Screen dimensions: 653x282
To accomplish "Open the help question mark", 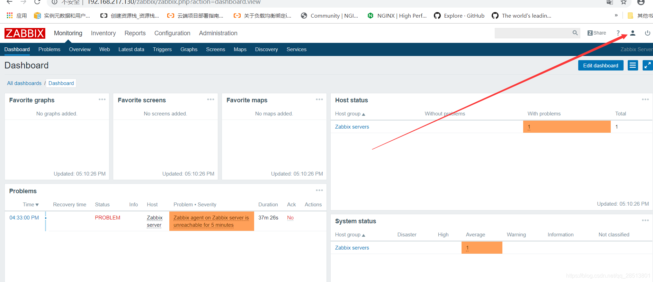I will [x=618, y=33].
